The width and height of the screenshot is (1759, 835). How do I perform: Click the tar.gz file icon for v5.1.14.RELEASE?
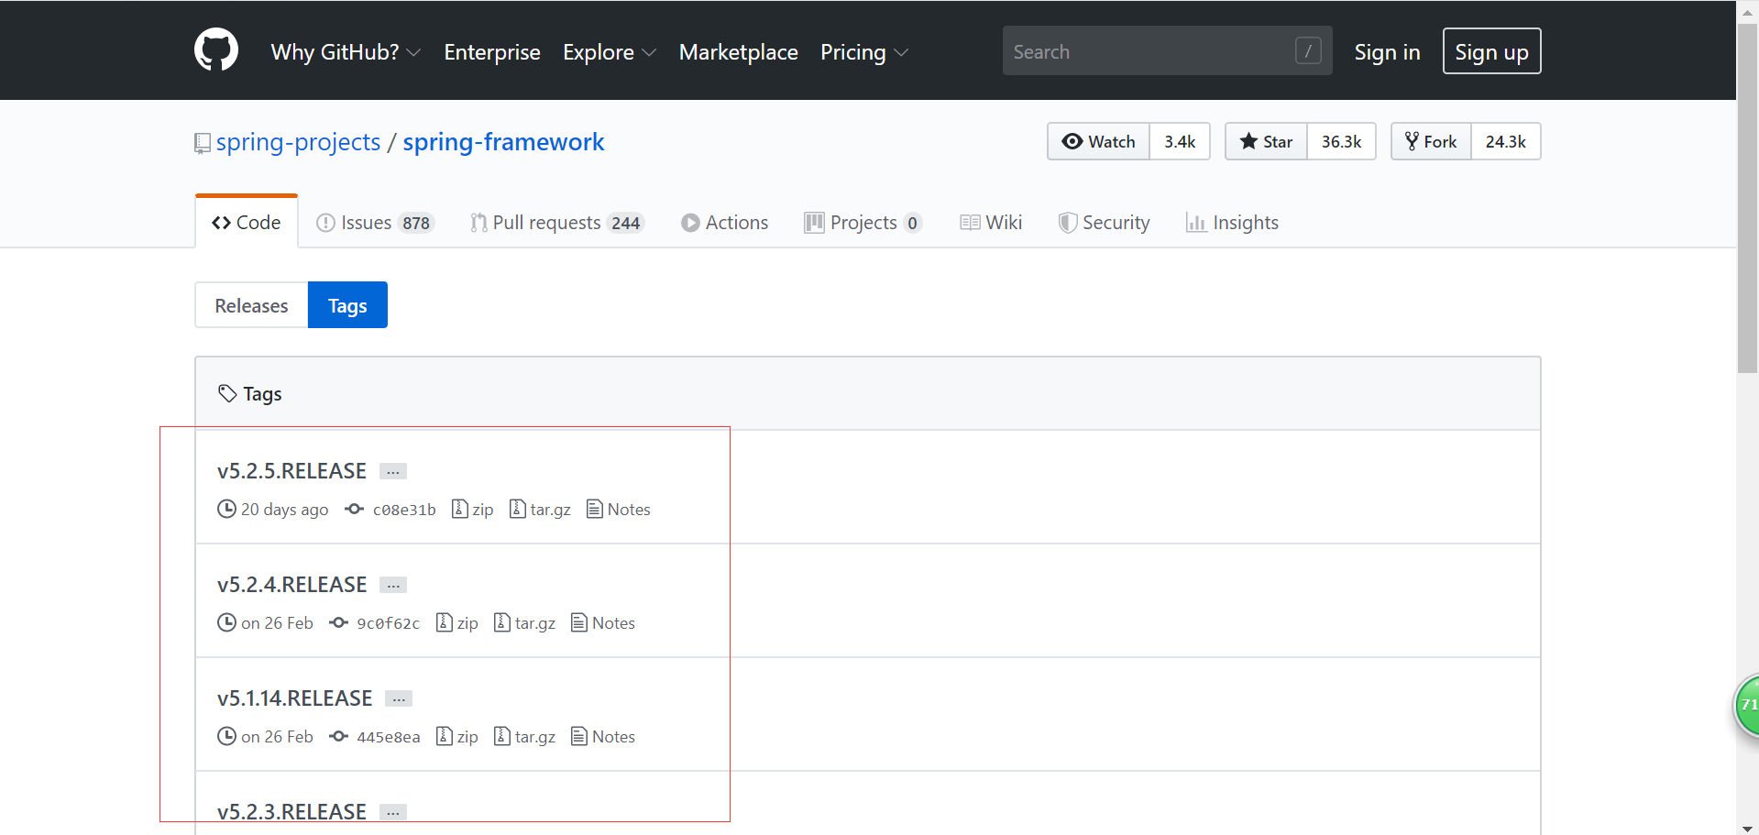(x=501, y=736)
